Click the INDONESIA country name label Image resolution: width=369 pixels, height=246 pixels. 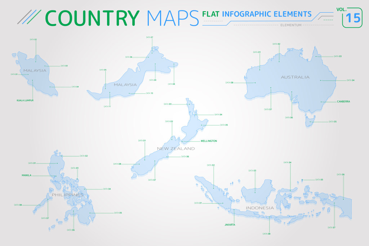pos(259,208)
